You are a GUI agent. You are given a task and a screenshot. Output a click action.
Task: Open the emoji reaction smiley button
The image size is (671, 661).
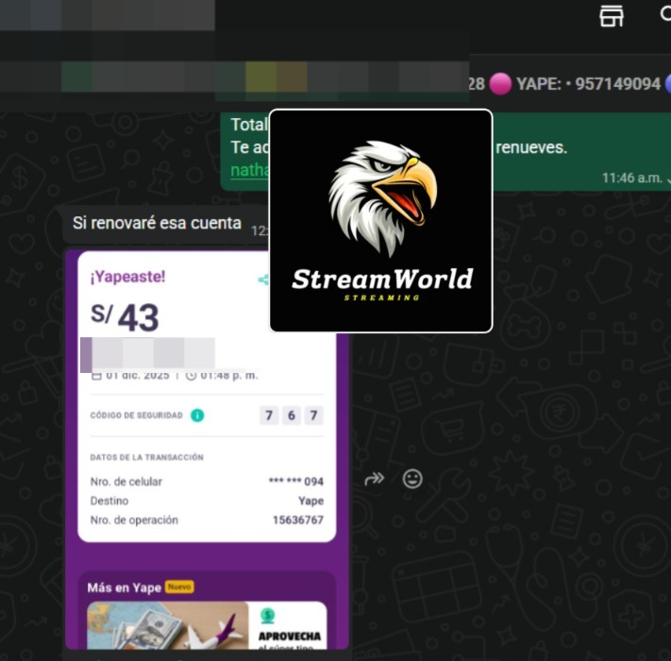pos(412,479)
